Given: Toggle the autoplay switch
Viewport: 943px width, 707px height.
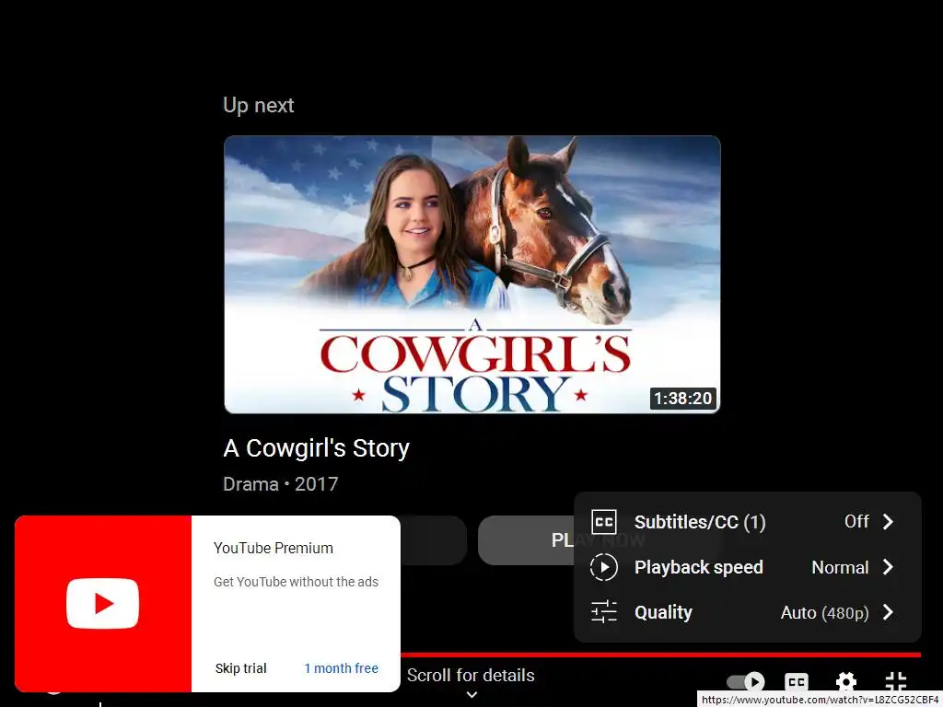Looking at the screenshot, I should [746, 682].
